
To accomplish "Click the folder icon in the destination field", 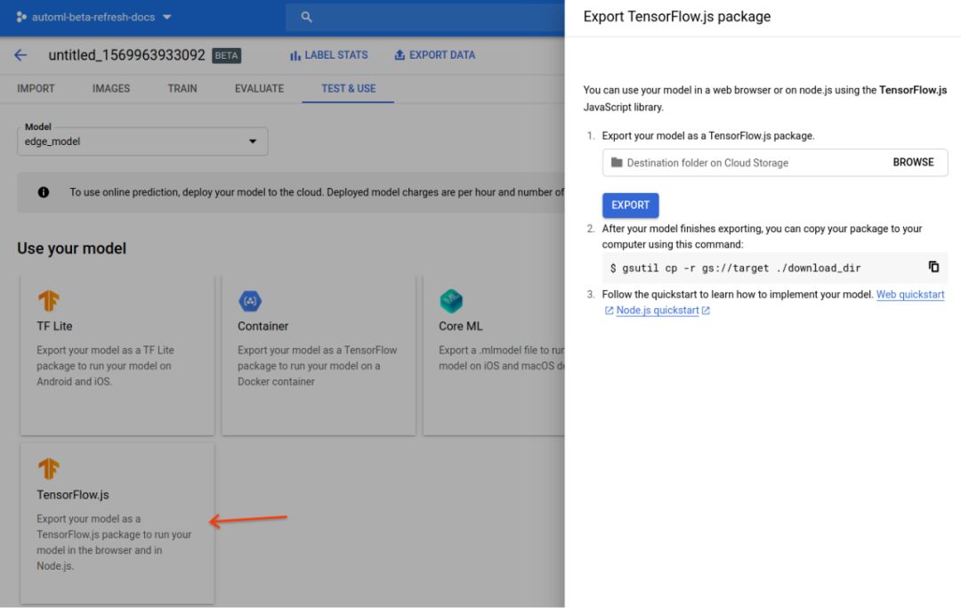I will click(x=617, y=162).
